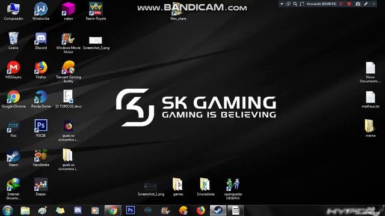385x216 pixels.
Task: Select the quais os alimentos folder icon
Action: click(x=68, y=160)
